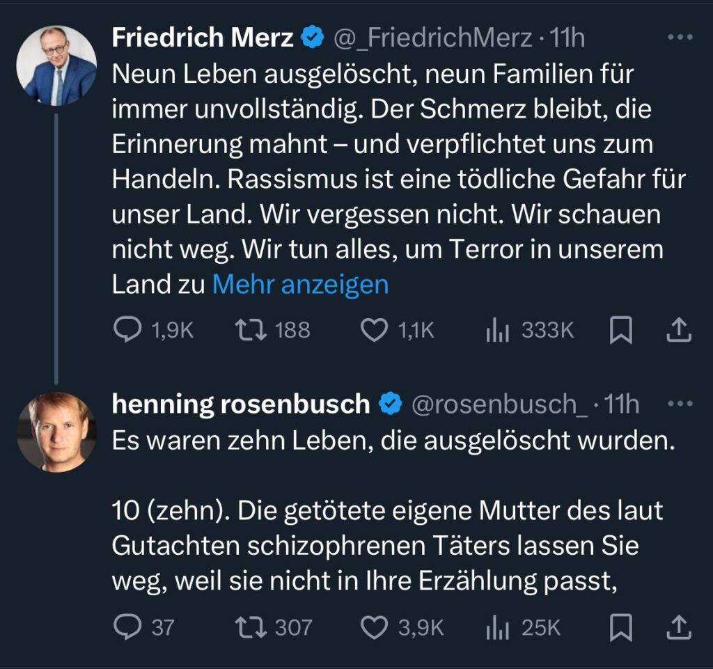
Task: Expand tweet with 'Mehr anzeigen'
Action: point(300,285)
